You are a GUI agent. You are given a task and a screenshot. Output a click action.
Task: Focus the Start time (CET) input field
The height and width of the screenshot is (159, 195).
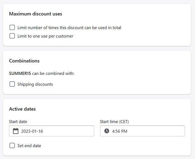143,131
